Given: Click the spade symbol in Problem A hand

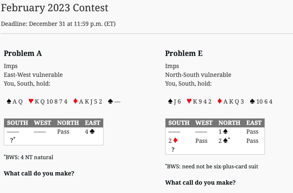Looking at the screenshot, I should coord(9,102).
